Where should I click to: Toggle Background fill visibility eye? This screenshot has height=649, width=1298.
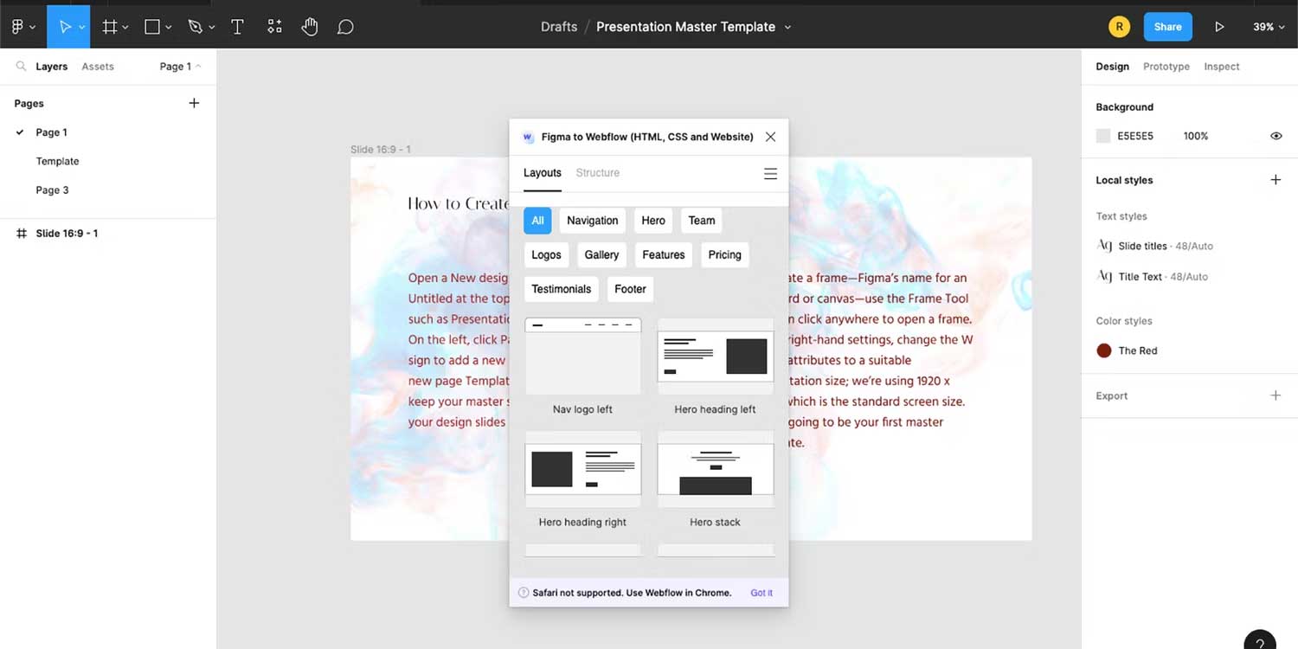1276,135
